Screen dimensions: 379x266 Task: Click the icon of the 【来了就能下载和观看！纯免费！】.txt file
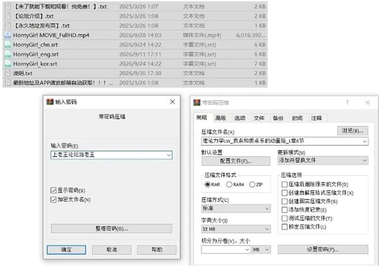pyautogui.click(x=8, y=6)
